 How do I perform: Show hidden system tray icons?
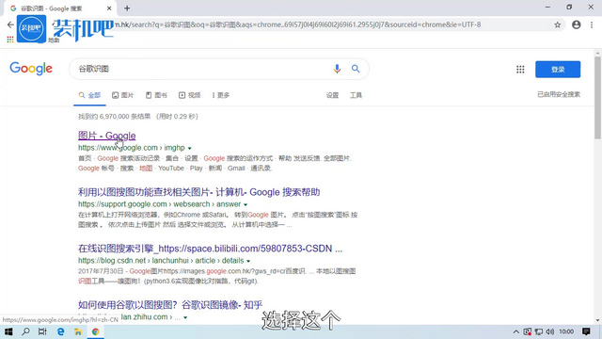[x=516, y=331]
